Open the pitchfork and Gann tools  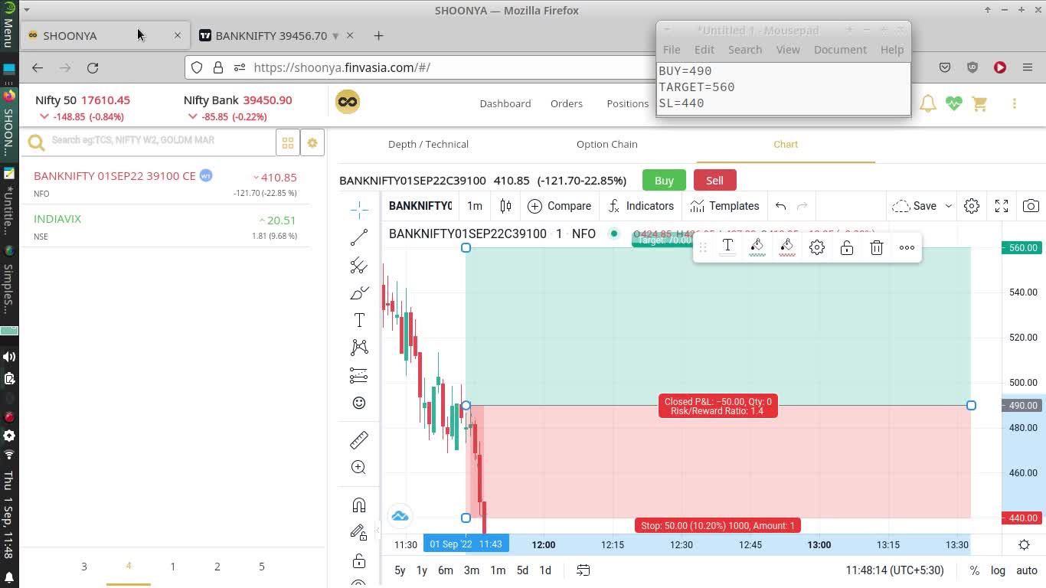click(x=359, y=266)
